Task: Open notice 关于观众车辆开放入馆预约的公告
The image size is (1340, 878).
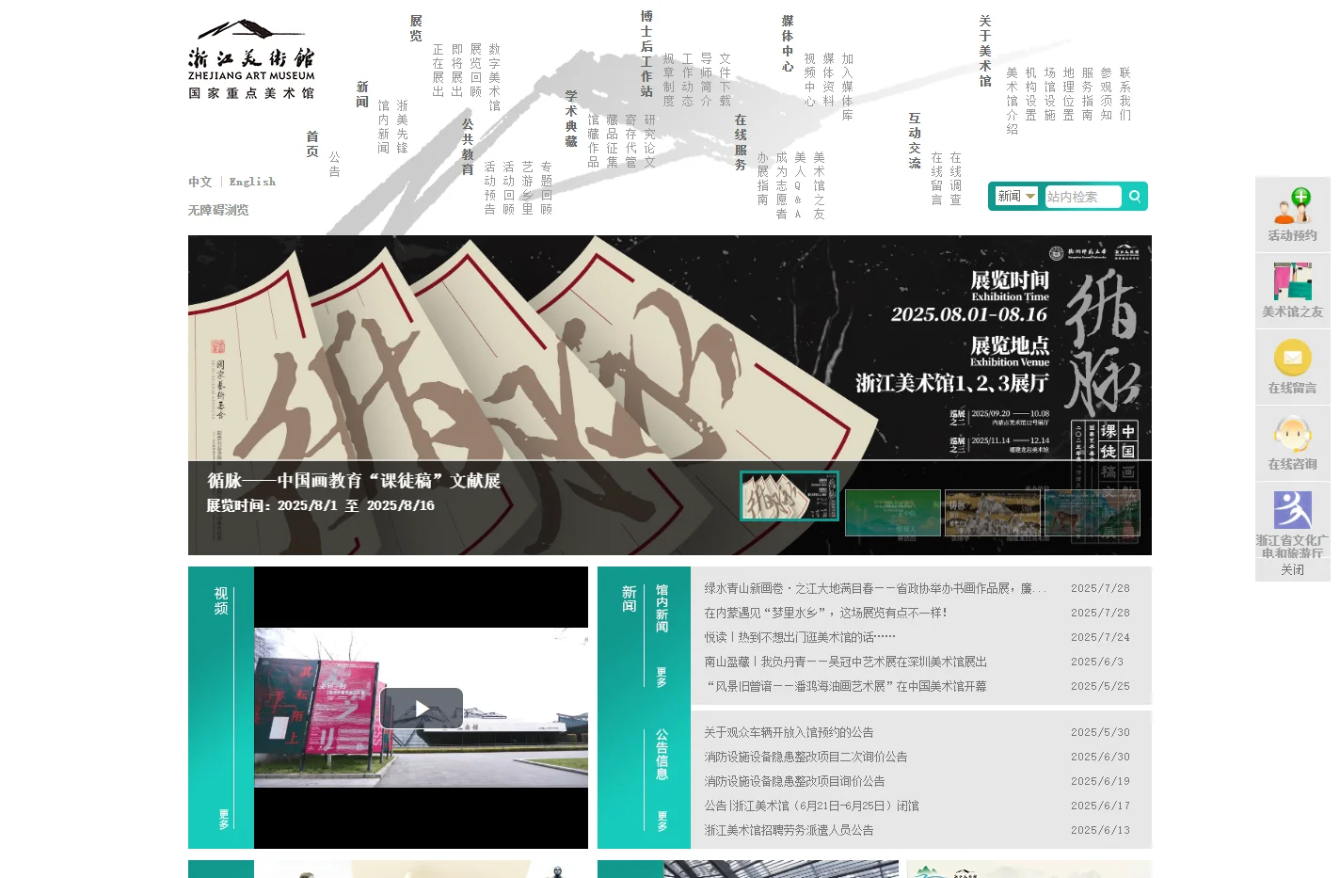Action: coord(789,732)
